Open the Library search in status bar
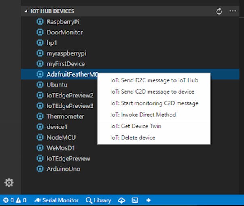Image resolution: width=244 pixels, height=206 pixels. pos(98,200)
